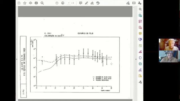Open green Scan & OCR sidebar tool
This screenshot has width=180, height=101.
140,46
